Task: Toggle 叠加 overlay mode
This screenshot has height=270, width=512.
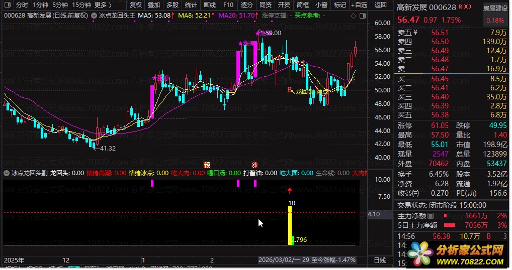Action: pyautogui.click(x=154, y=5)
